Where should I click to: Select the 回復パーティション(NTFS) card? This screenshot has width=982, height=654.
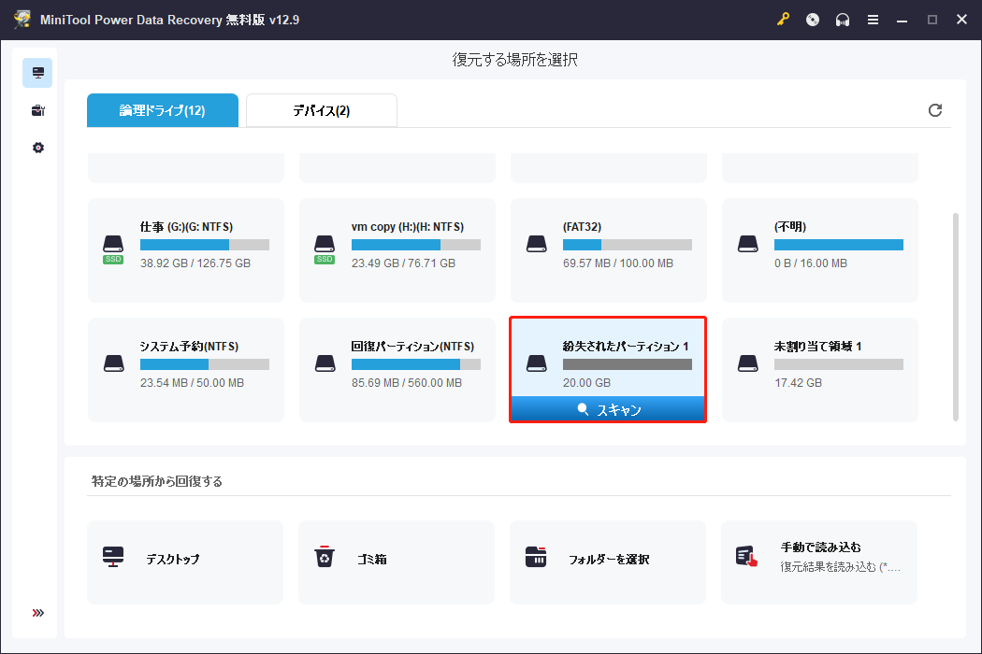coord(397,370)
